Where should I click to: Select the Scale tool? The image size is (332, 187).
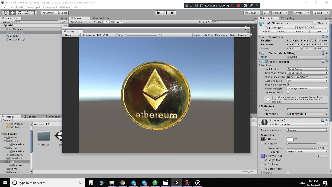[26, 13]
